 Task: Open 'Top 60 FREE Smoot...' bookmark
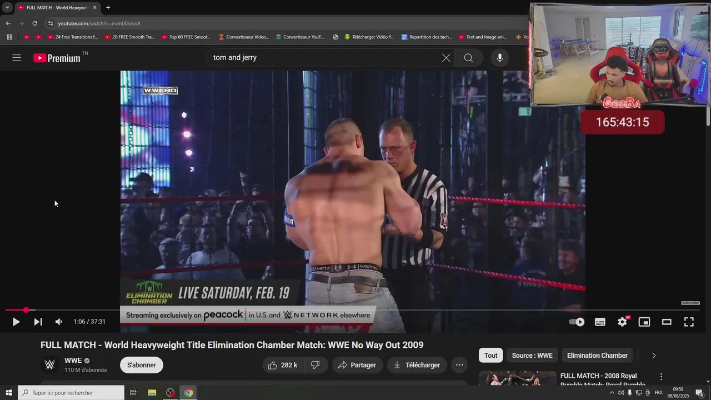[186, 37]
